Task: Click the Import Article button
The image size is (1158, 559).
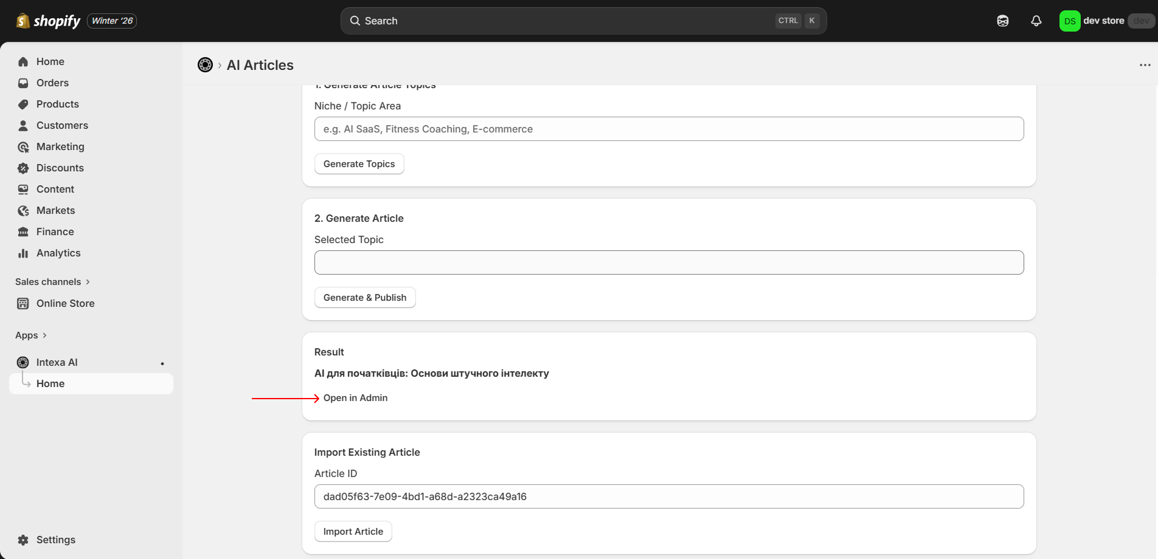Action: click(353, 532)
